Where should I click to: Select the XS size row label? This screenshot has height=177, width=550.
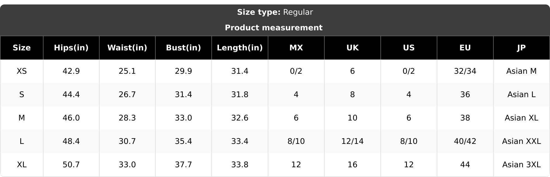[21, 71]
